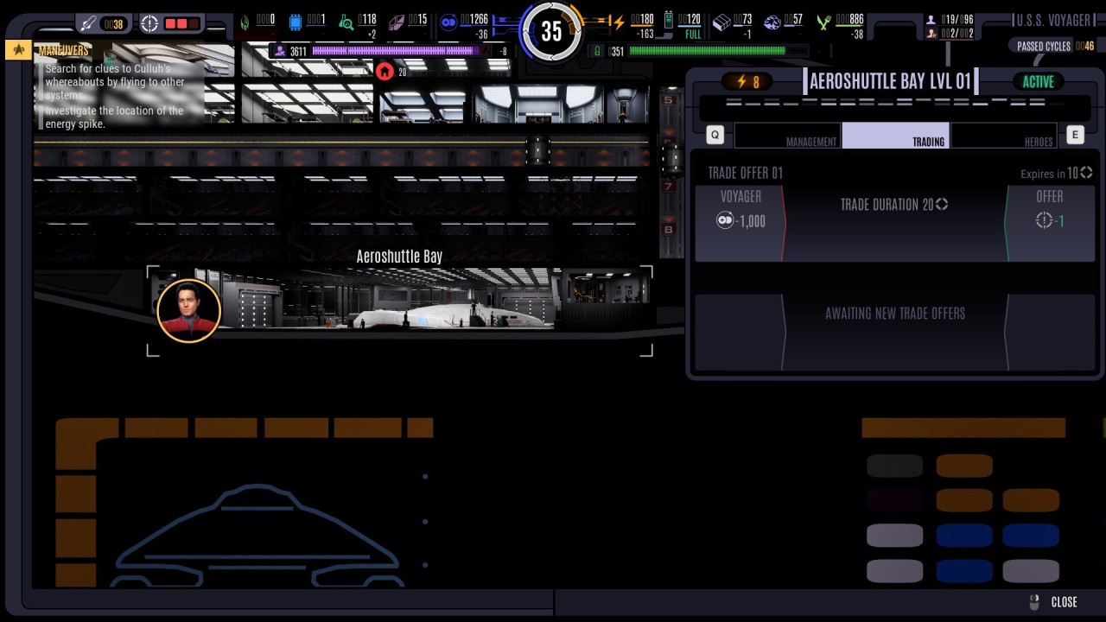Viewport: 1106px width, 622px height.
Task: Select the green fork and knife food icon
Action: pos(823,23)
